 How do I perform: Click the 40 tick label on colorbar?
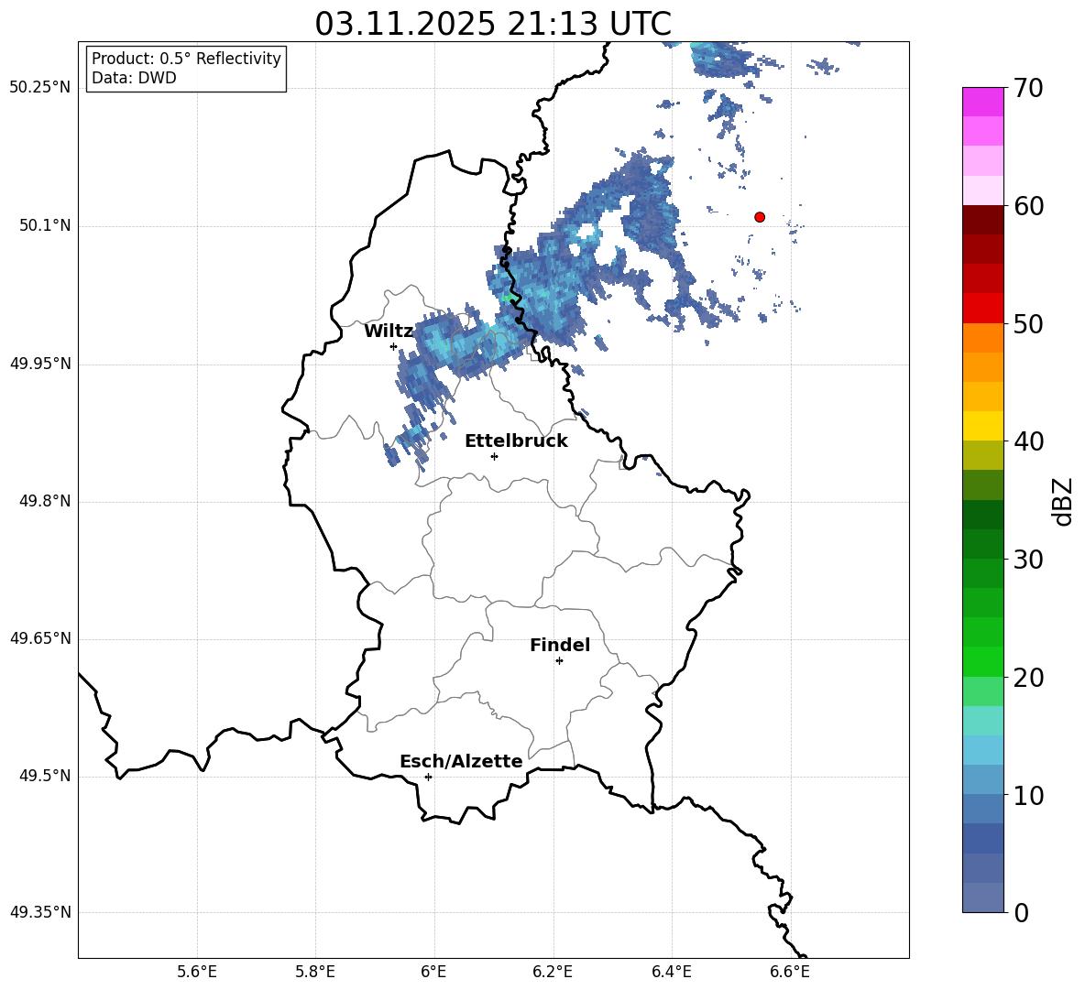click(x=1028, y=441)
